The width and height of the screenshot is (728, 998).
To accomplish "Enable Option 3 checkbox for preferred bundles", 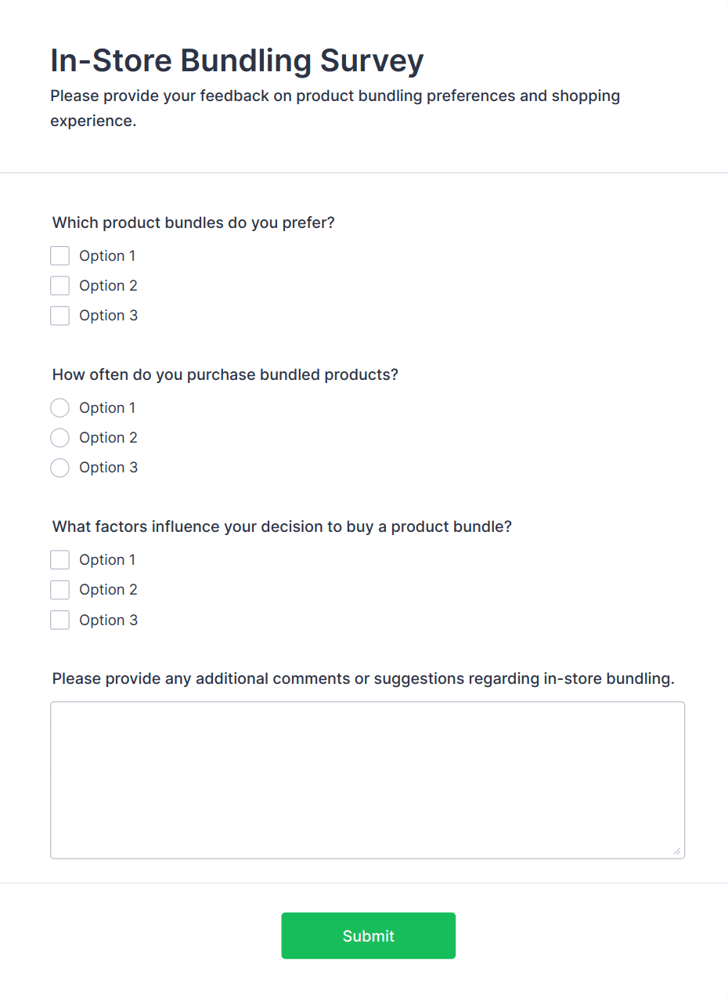I will 59,316.
